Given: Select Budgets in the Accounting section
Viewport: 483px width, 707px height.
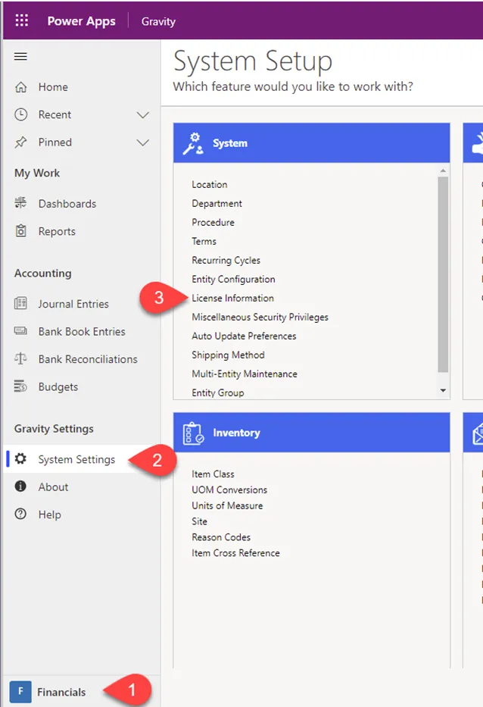Looking at the screenshot, I should [x=58, y=387].
